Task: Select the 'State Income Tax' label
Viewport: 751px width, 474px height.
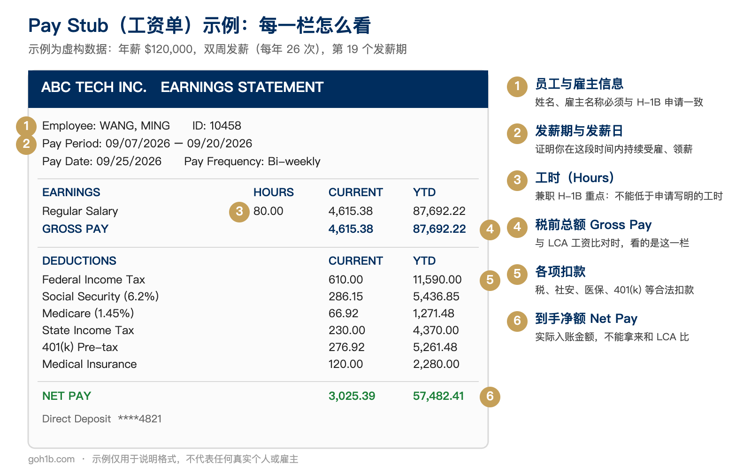Action: click(88, 330)
